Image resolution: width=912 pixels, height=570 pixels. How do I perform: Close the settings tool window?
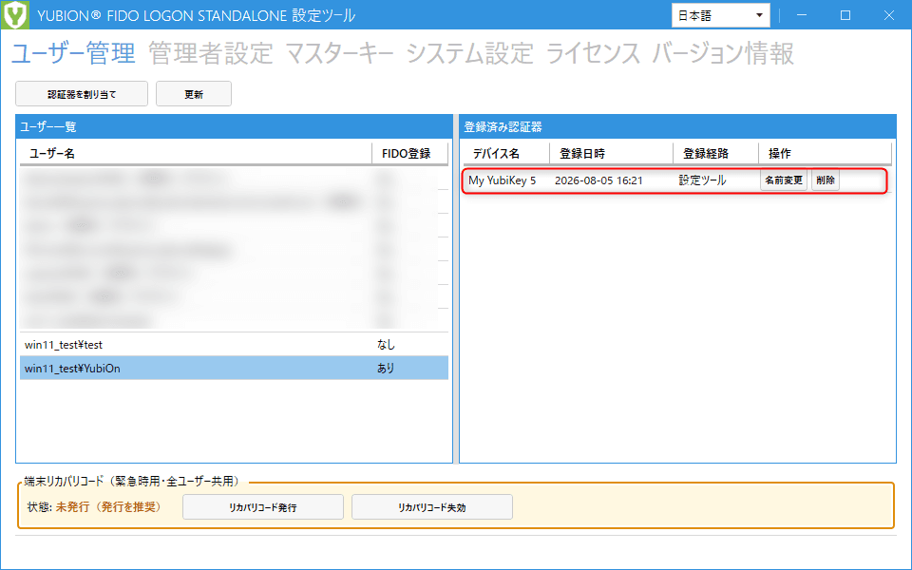click(x=889, y=15)
